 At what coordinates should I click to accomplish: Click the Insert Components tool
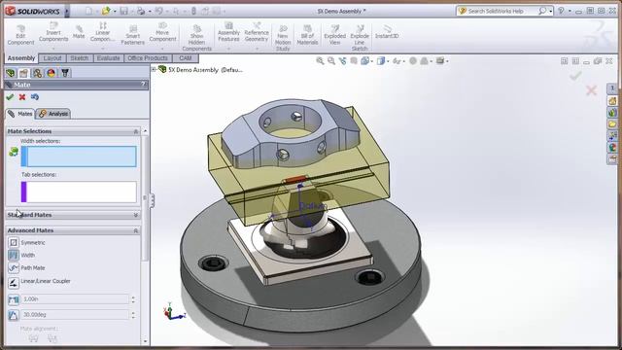point(53,32)
